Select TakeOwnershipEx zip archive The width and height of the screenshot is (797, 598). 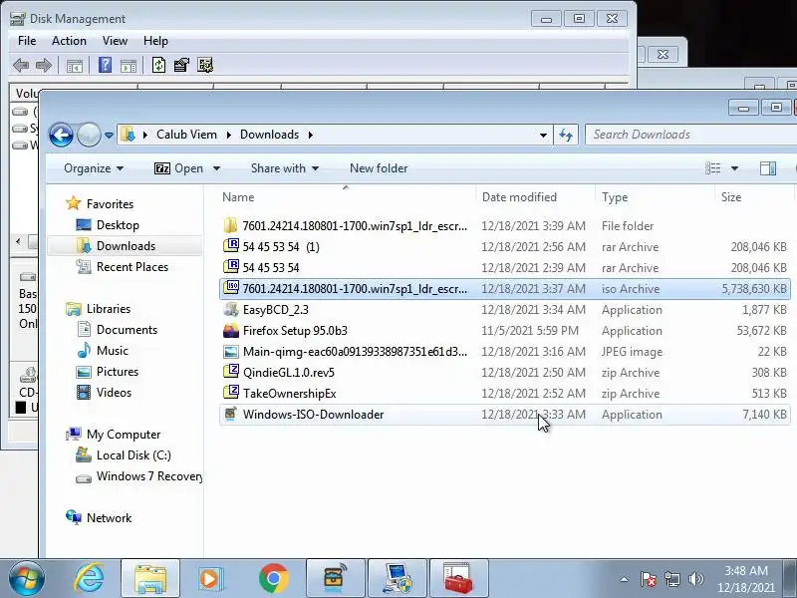[505, 393]
